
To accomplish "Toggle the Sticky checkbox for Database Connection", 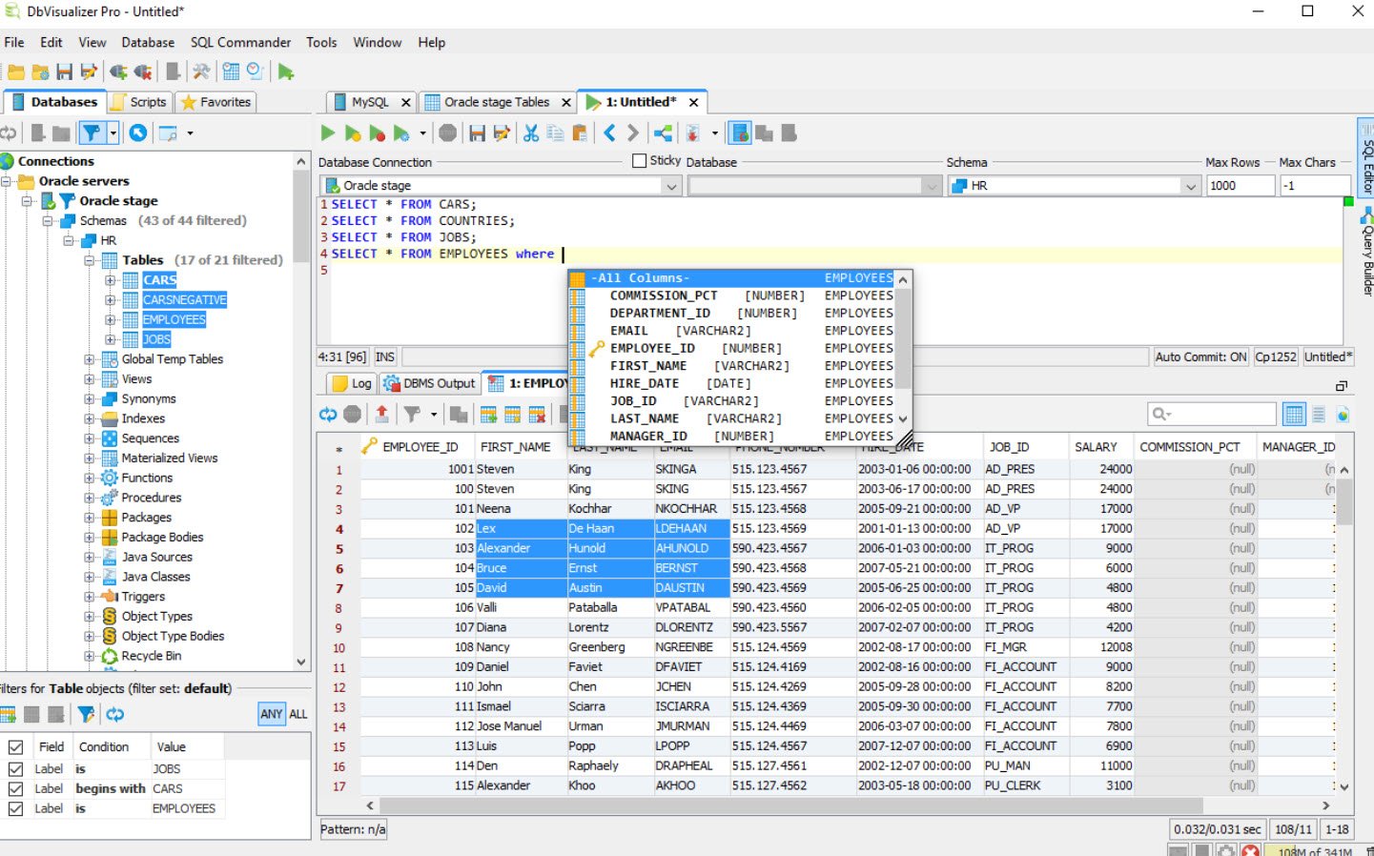I will (x=638, y=159).
